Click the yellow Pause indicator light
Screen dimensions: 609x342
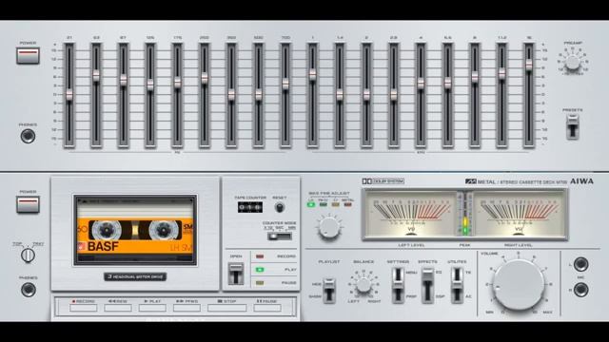(260, 283)
